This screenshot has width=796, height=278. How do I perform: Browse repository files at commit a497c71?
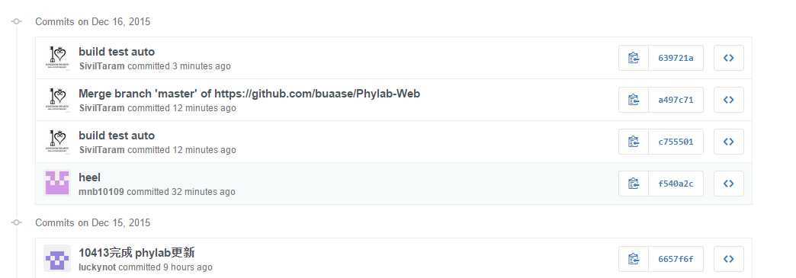tap(728, 100)
